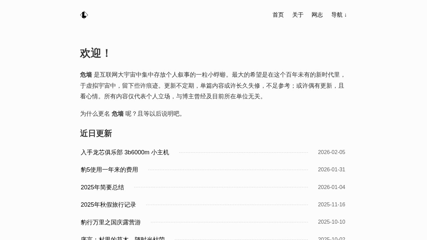Click the 2025-10-10 date
The image size is (427, 240).
[x=331, y=222]
